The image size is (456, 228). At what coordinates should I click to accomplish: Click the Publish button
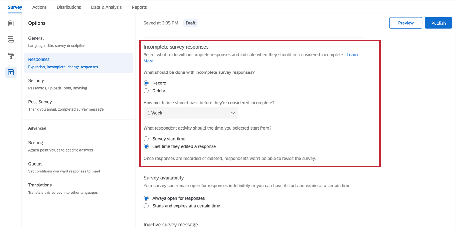click(438, 23)
